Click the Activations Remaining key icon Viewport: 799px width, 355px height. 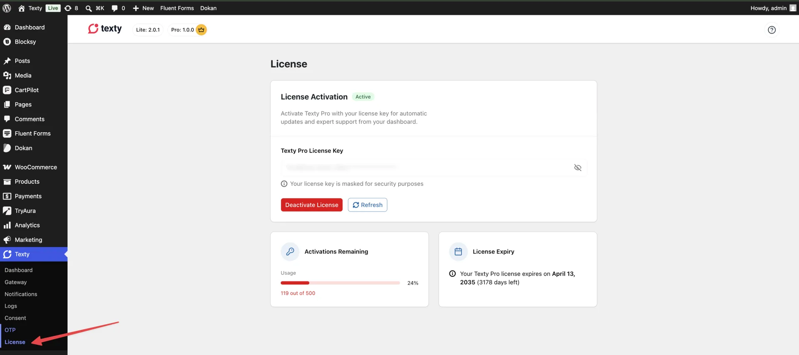[x=290, y=251]
